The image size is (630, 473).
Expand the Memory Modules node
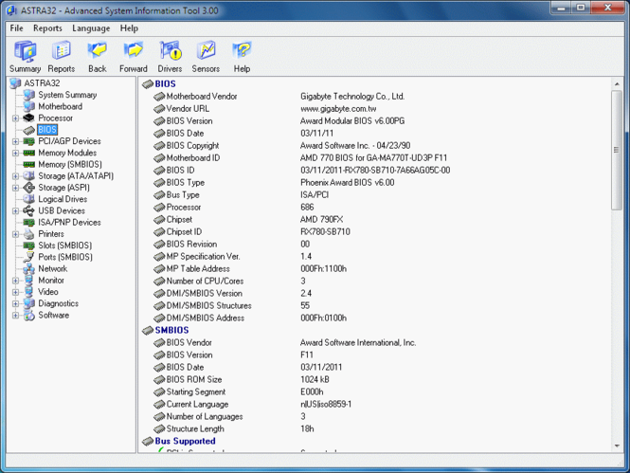coord(15,154)
